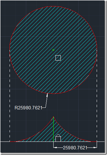The image size is (107, 155).
Task: Click the 25980.7621 linear dimension text
Action: (x=75, y=148)
